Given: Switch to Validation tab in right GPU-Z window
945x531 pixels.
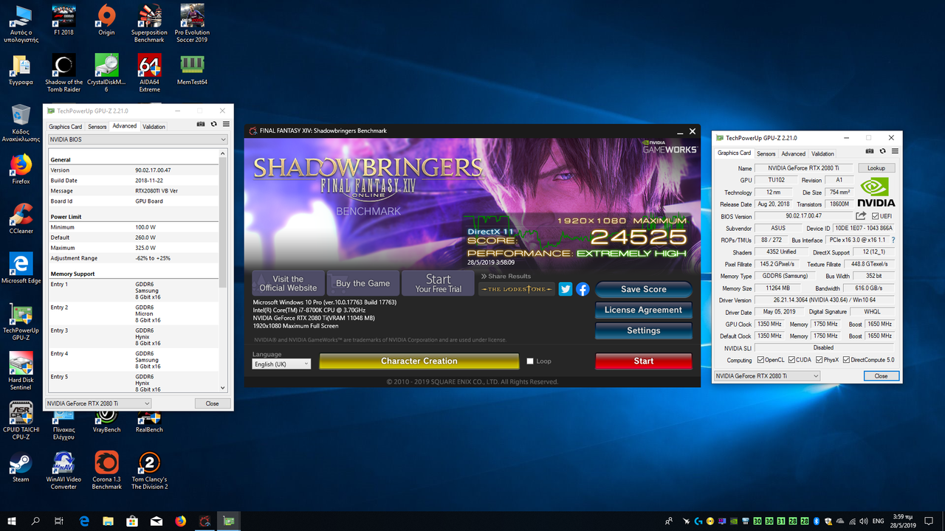Looking at the screenshot, I should (x=823, y=153).
